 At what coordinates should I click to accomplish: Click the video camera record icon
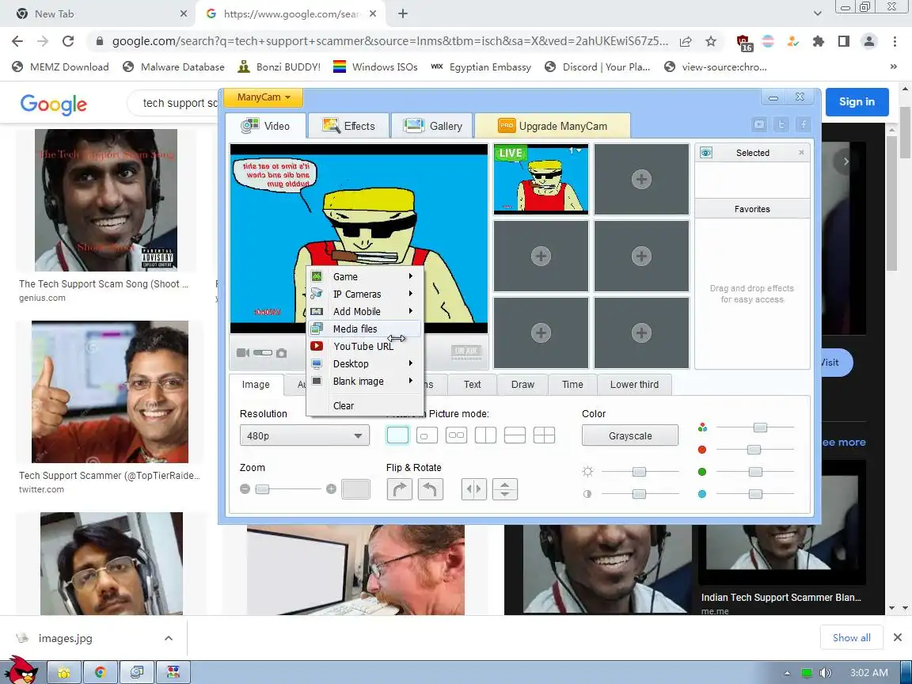(242, 352)
